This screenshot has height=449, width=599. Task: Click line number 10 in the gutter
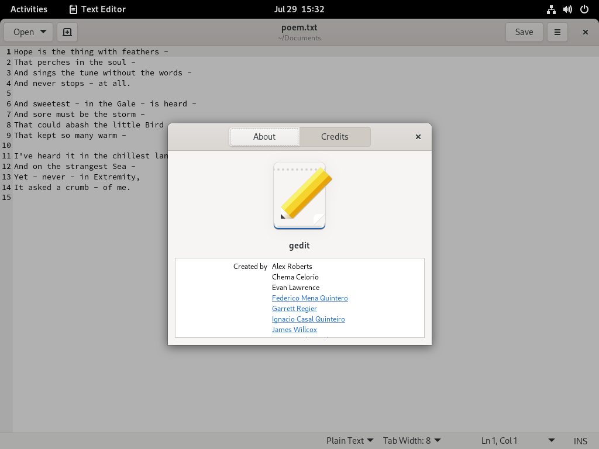click(x=6, y=146)
